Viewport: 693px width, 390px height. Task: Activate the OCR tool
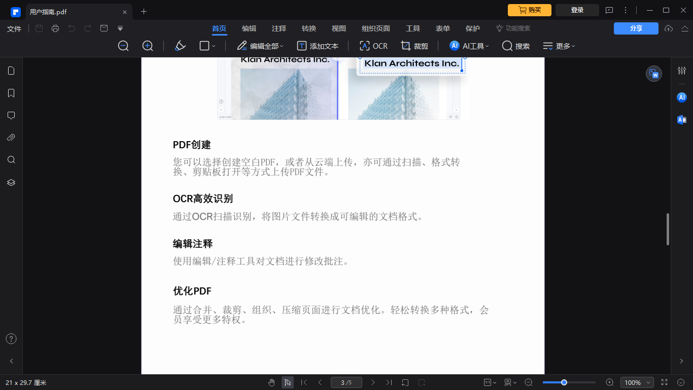tap(373, 46)
